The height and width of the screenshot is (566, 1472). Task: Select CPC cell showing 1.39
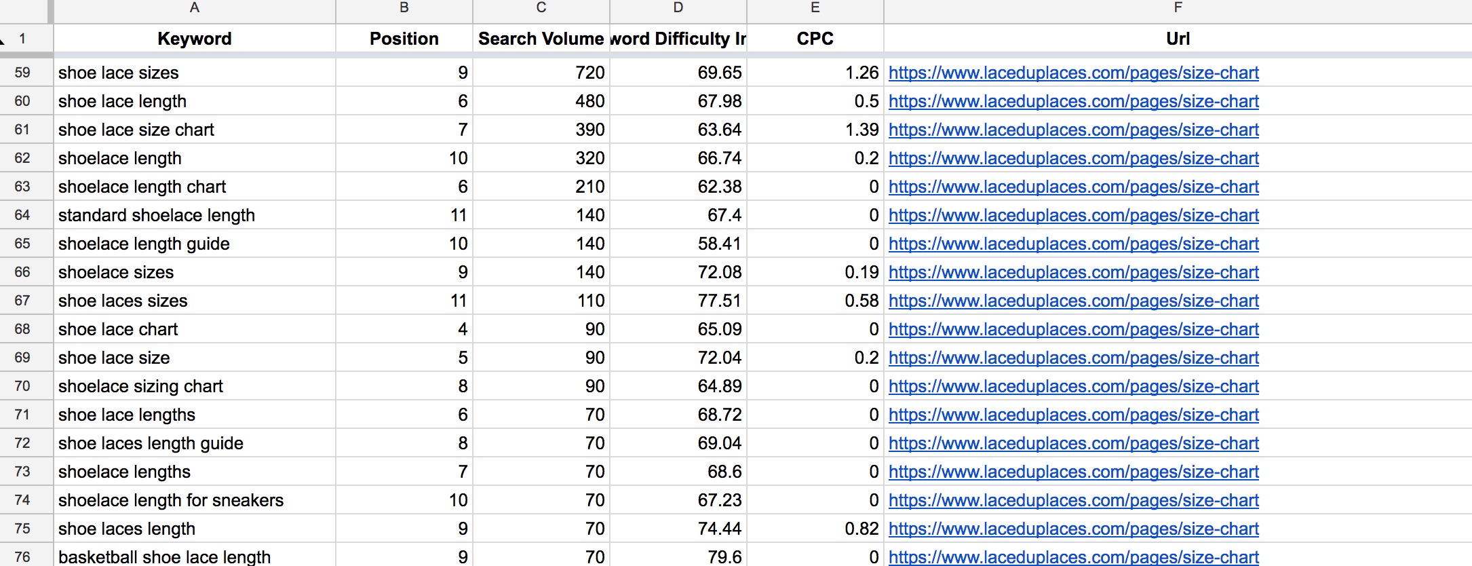(815, 130)
